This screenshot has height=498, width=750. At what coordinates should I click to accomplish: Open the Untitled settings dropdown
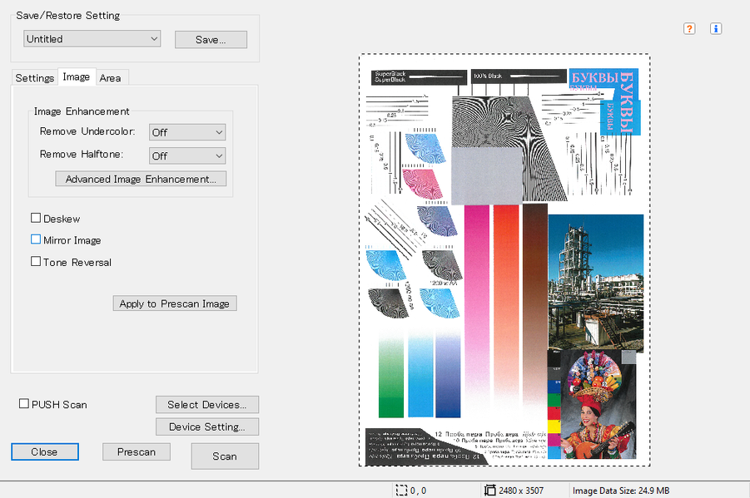[92, 39]
